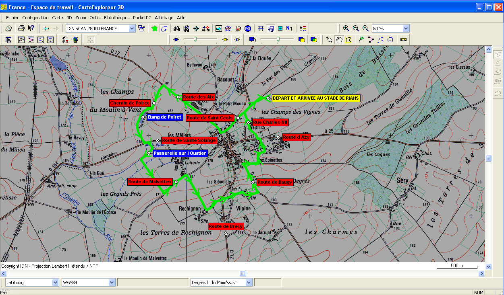Click the DEPART ET ARRIVEE AU STADE label
Image resolution: width=504 pixels, height=295 pixels.
point(316,98)
